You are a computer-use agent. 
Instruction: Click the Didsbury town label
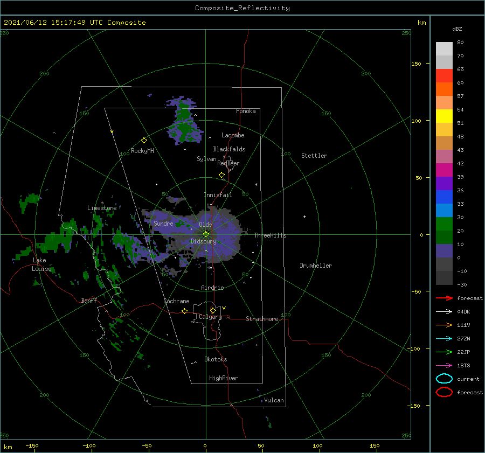point(204,241)
